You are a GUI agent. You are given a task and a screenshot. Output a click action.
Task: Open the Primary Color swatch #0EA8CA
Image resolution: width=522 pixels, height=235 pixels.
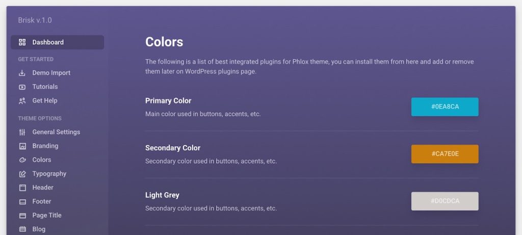tap(445, 107)
